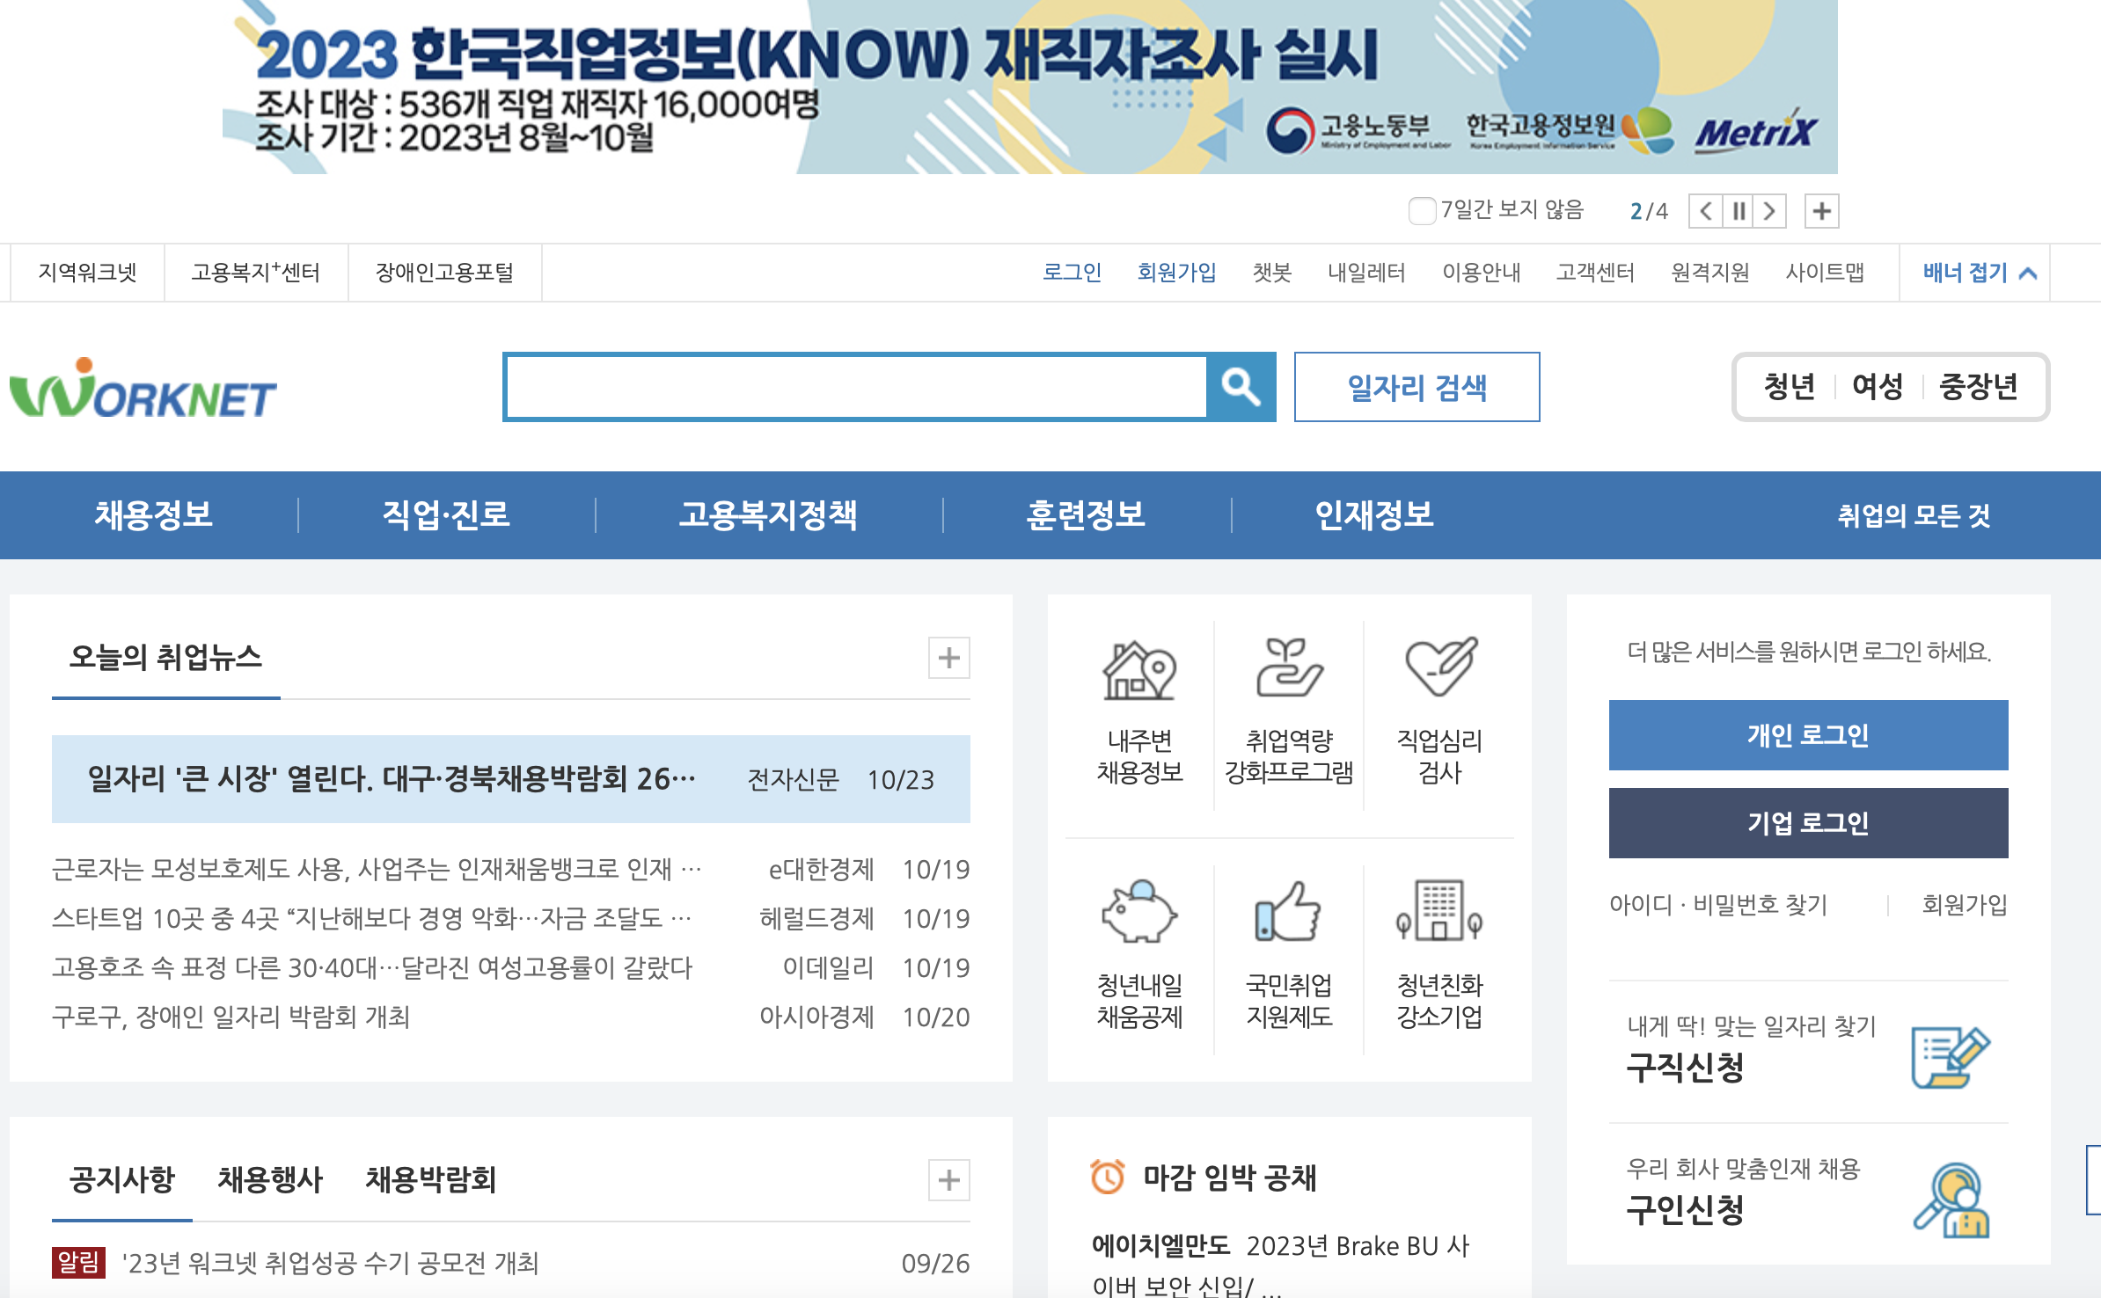Click the search magnifier icon
Screen dimensions: 2101x1298
click(x=1241, y=386)
